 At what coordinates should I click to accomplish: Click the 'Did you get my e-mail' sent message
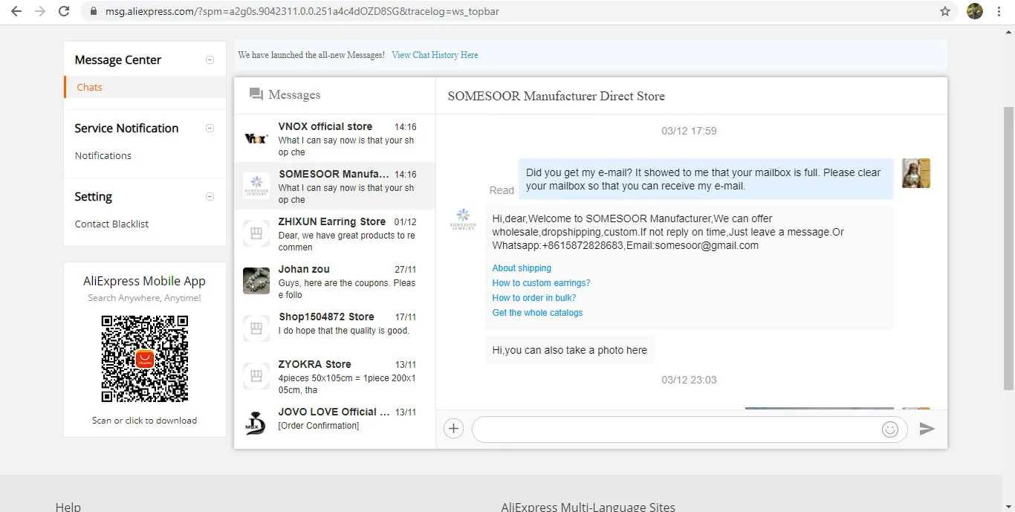click(706, 179)
